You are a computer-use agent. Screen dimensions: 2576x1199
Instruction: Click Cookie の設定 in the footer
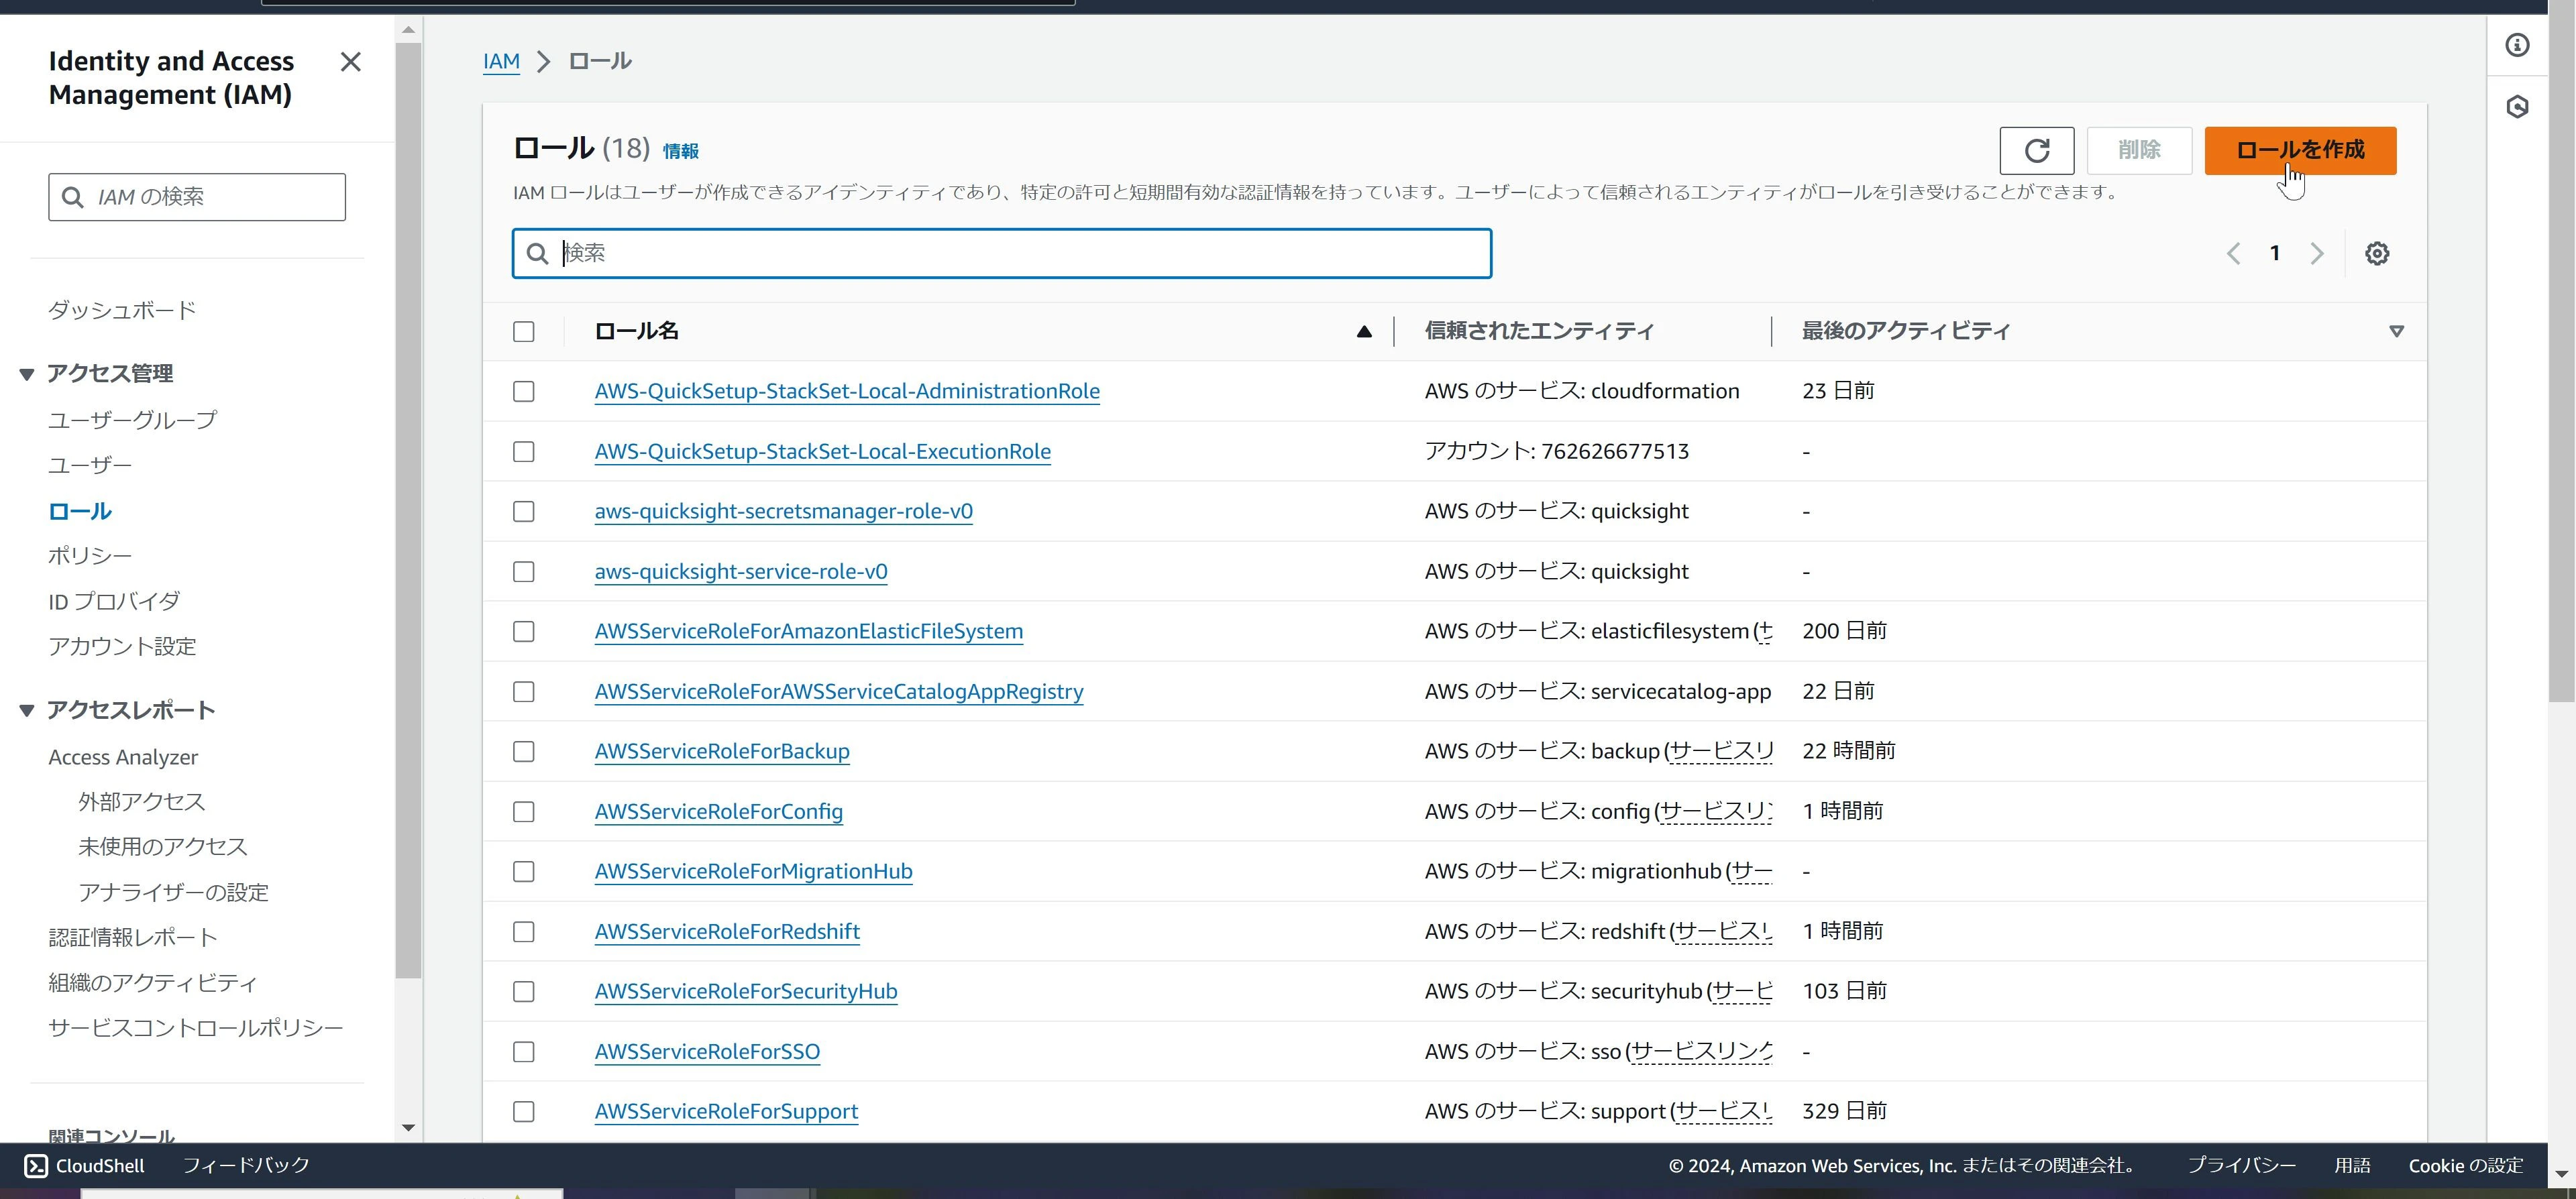click(2465, 1166)
